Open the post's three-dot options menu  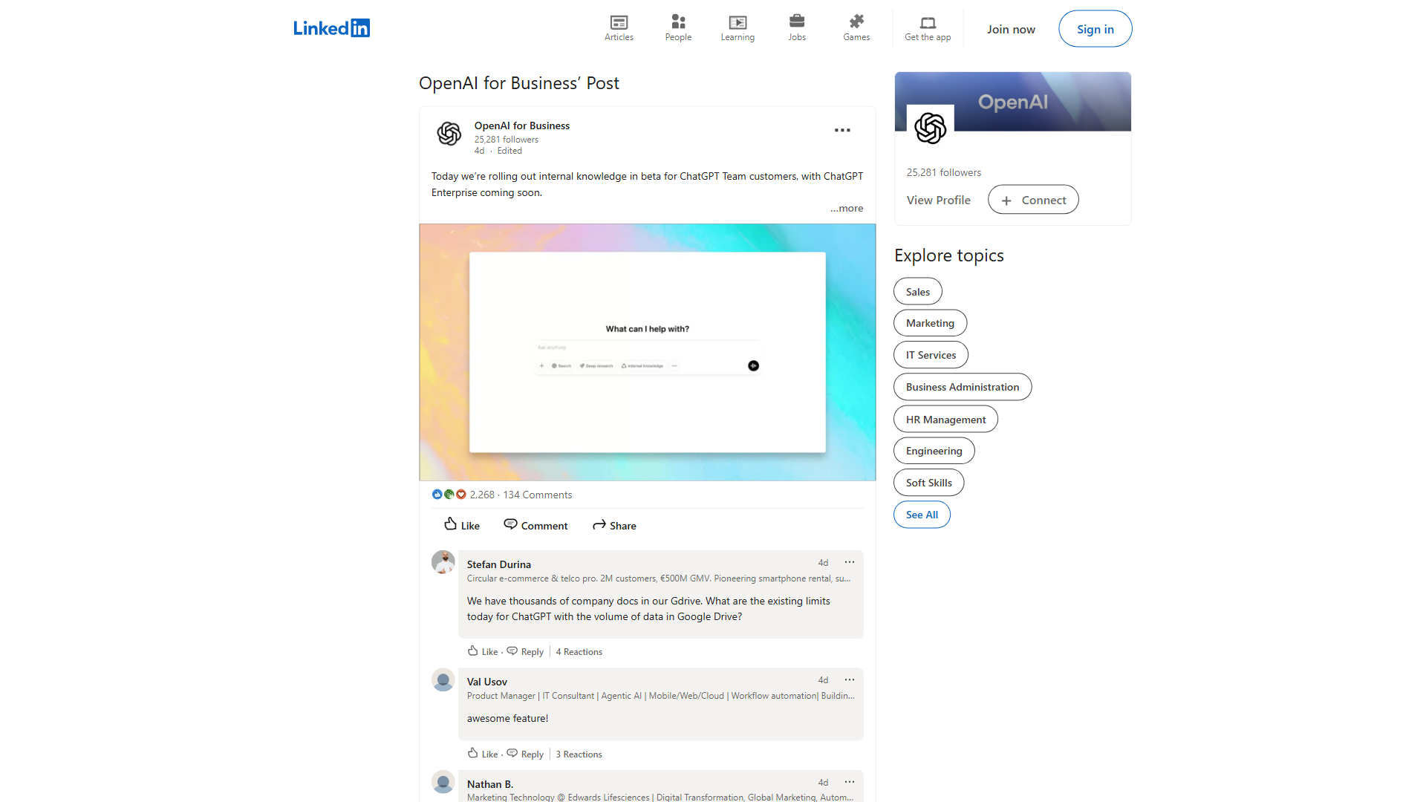click(x=842, y=130)
